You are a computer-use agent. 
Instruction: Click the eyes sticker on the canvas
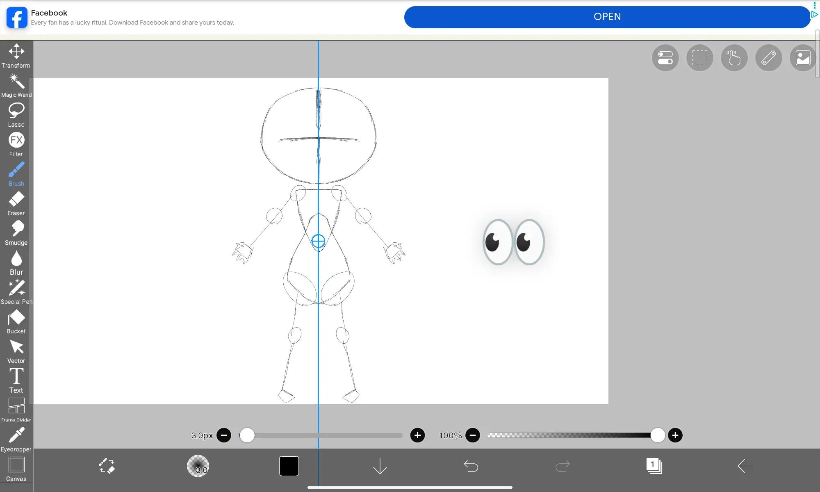click(x=514, y=242)
